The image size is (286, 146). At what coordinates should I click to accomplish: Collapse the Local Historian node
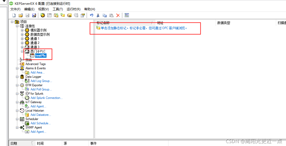click(17, 111)
